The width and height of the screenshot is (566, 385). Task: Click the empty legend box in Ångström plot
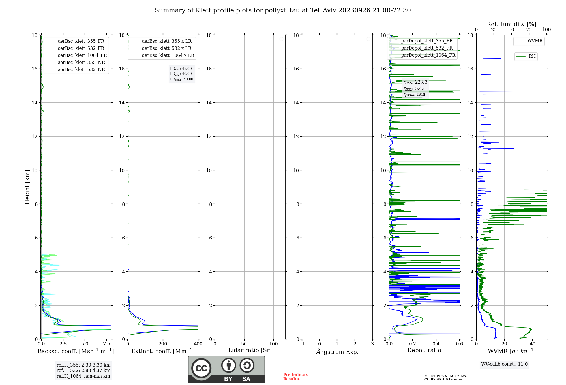[368, 39]
